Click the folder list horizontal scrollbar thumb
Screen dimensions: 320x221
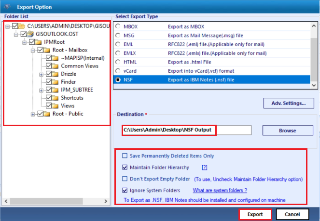coord(46,201)
